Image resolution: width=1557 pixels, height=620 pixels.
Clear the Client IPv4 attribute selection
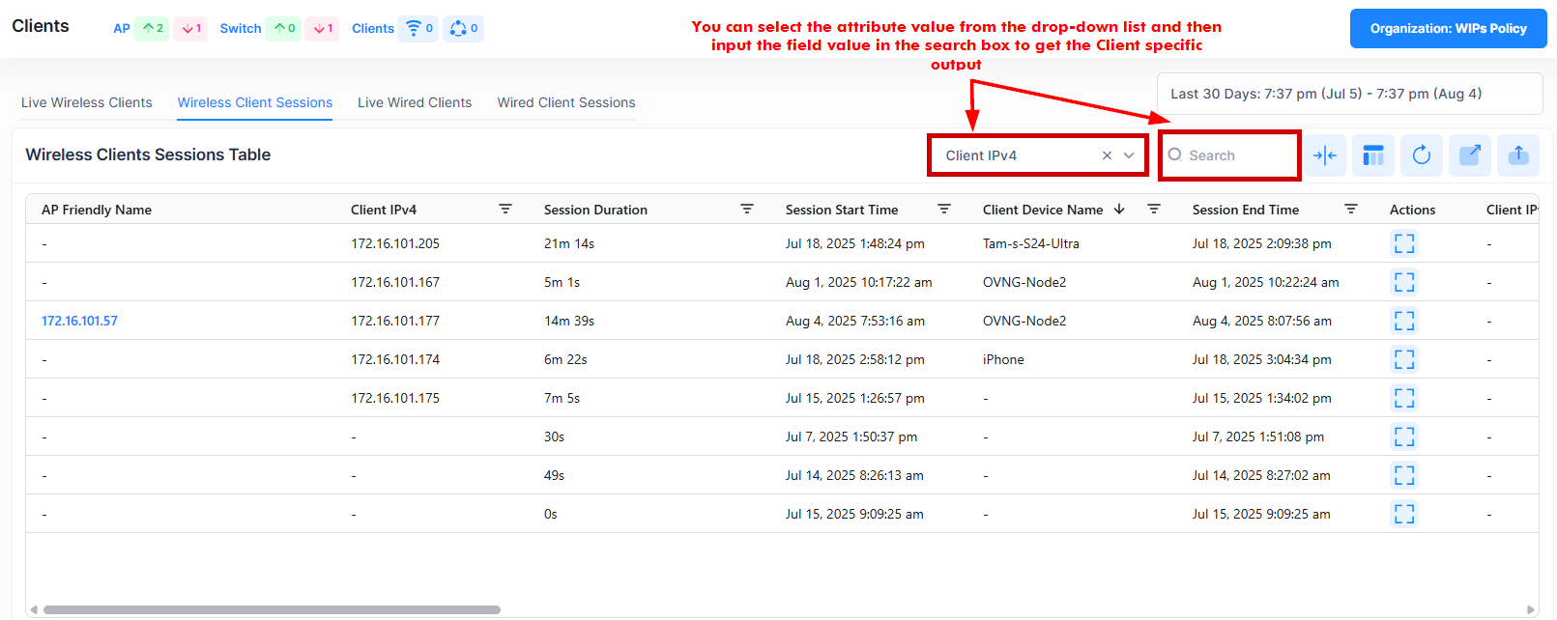tap(1107, 155)
